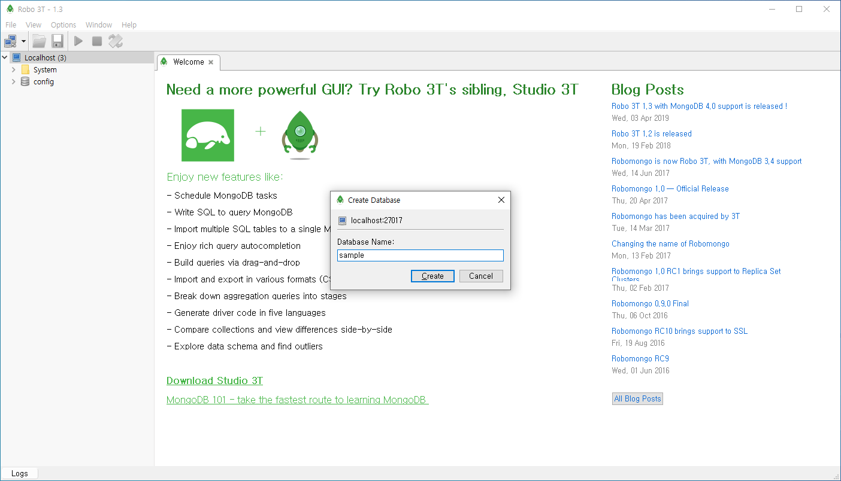Click the Localhost computer icon in tree
The image size is (841, 481).
[x=16, y=58]
